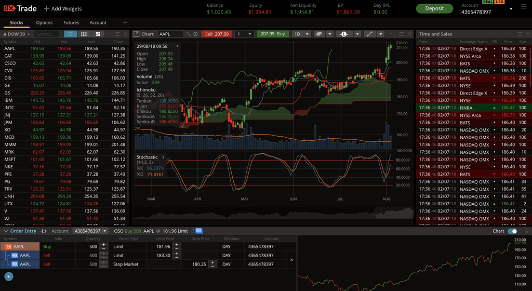The width and height of the screenshot is (532, 291).
Task: Switch to the Options tab
Action: 44,22
